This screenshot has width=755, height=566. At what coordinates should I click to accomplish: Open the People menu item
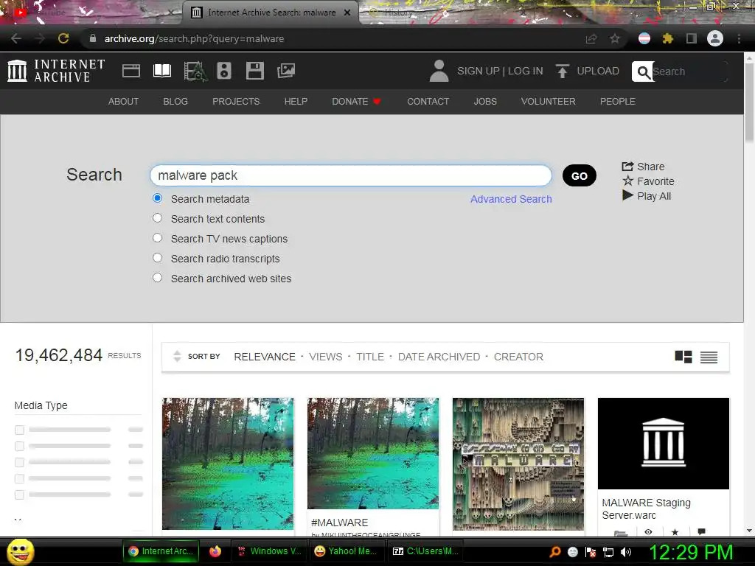[617, 102]
